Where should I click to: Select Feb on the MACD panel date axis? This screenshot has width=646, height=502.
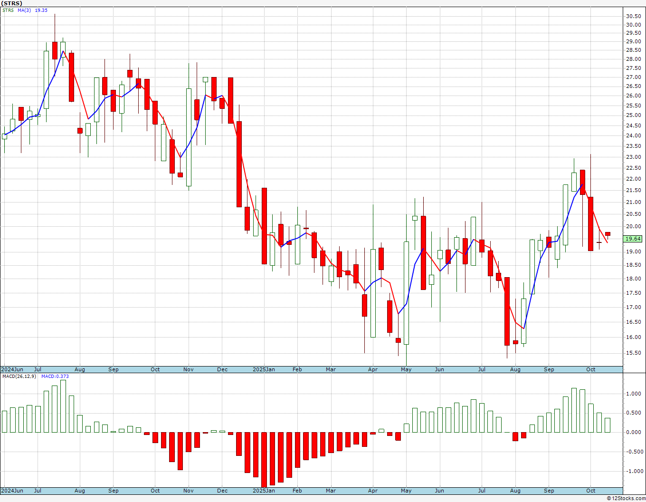pyautogui.click(x=297, y=491)
